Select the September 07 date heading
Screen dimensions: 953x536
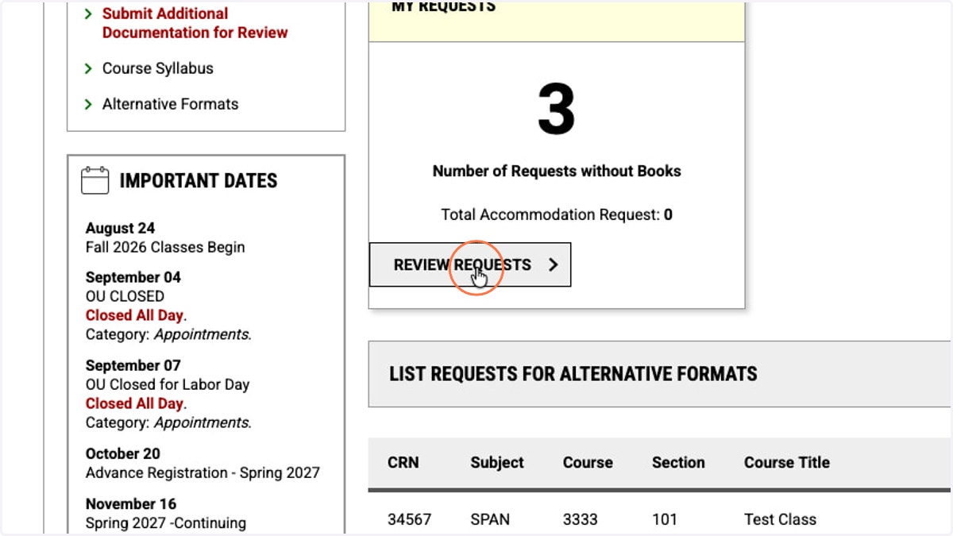[133, 365]
